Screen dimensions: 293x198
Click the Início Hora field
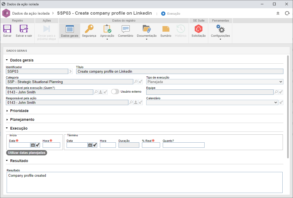click(51, 145)
